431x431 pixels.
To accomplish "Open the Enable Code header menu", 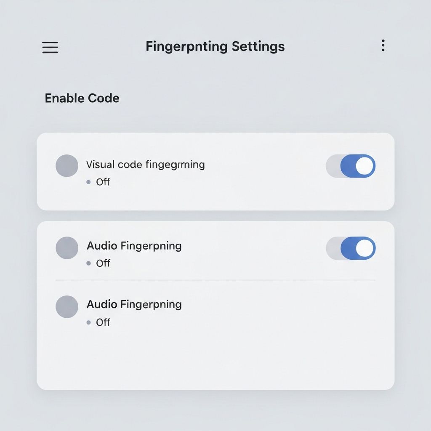I will click(81, 98).
